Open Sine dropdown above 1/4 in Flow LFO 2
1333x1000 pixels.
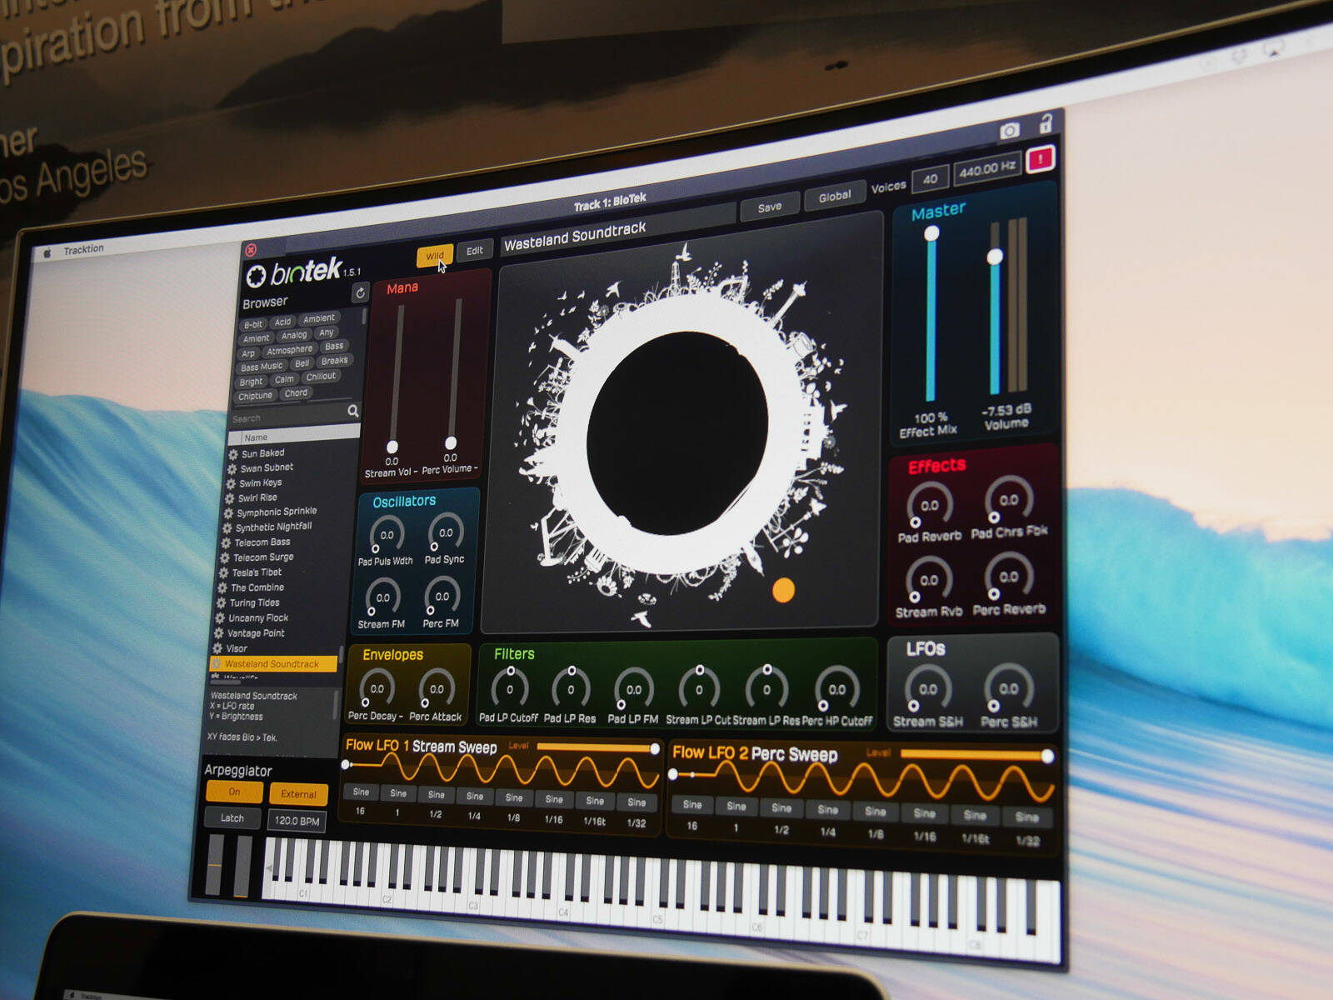tap(828, 809)
